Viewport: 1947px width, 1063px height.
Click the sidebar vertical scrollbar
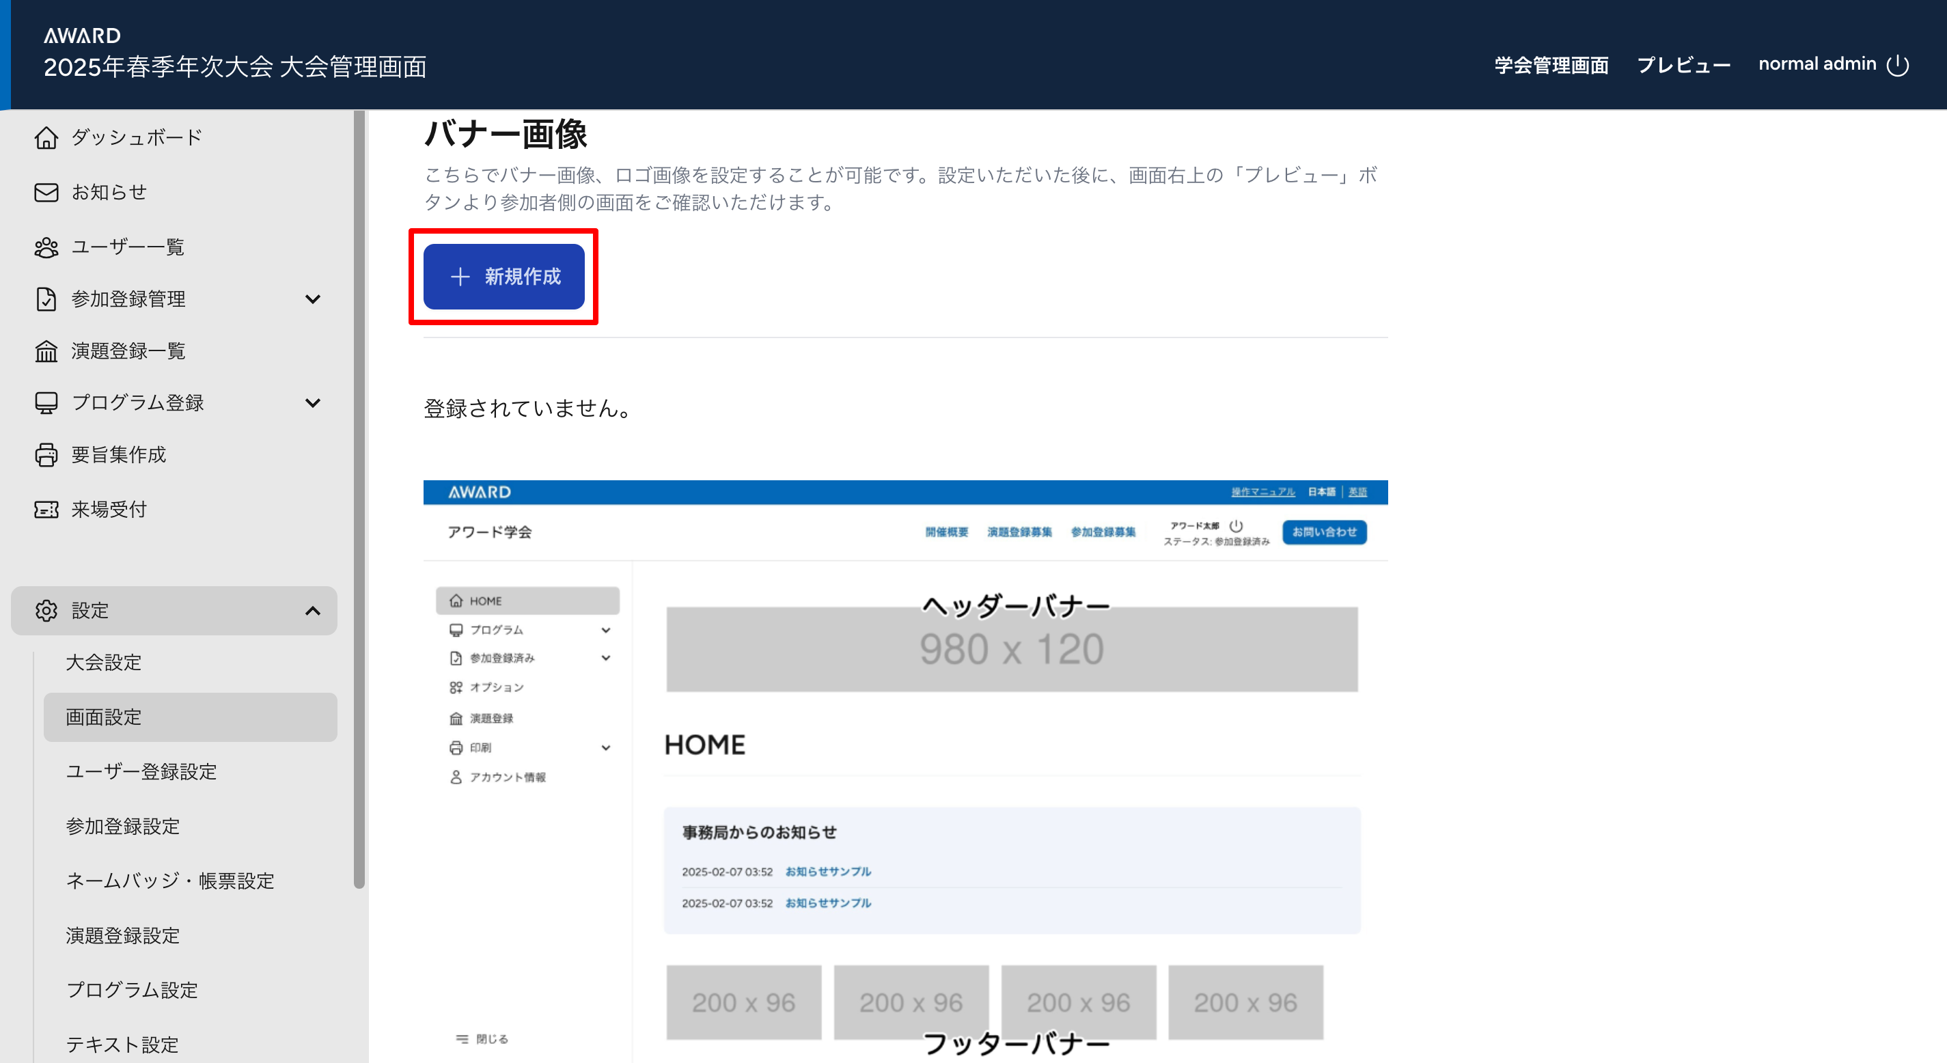point(359,499)
